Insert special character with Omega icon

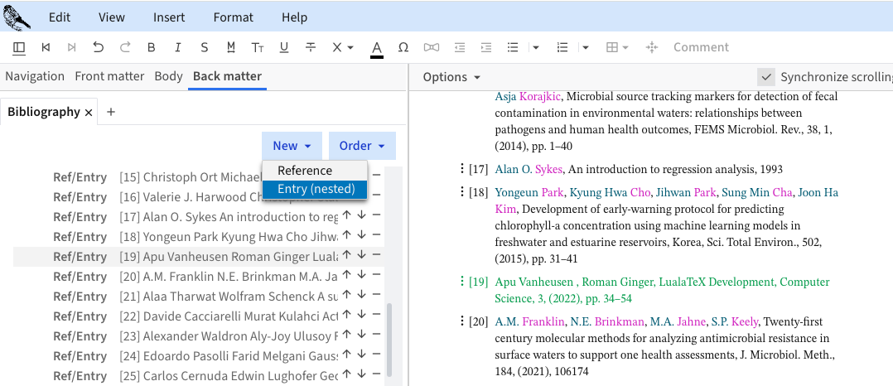click(x=403, y=47)
